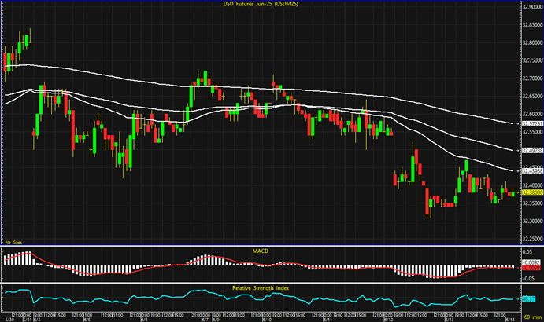Click the Relative Strength Index title
The height and width of the screenshot is (322, 544).
click(261, 288)
